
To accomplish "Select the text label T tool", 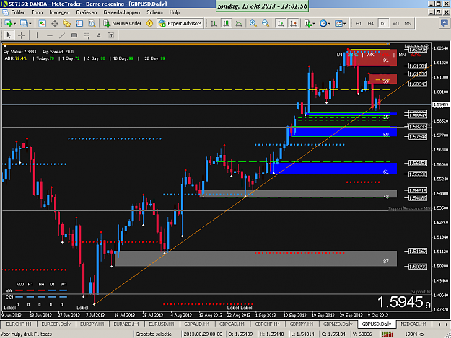I will [x=111, y=35].
